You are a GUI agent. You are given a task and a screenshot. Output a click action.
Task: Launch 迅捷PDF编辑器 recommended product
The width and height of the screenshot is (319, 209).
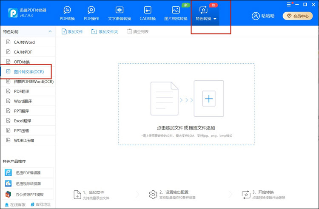point(28,172)
